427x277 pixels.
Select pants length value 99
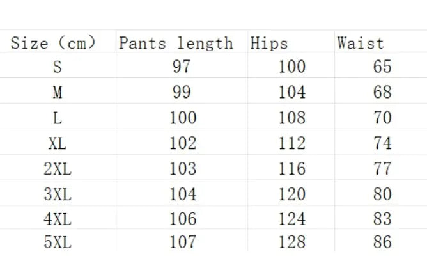click(x=182, y=92)
